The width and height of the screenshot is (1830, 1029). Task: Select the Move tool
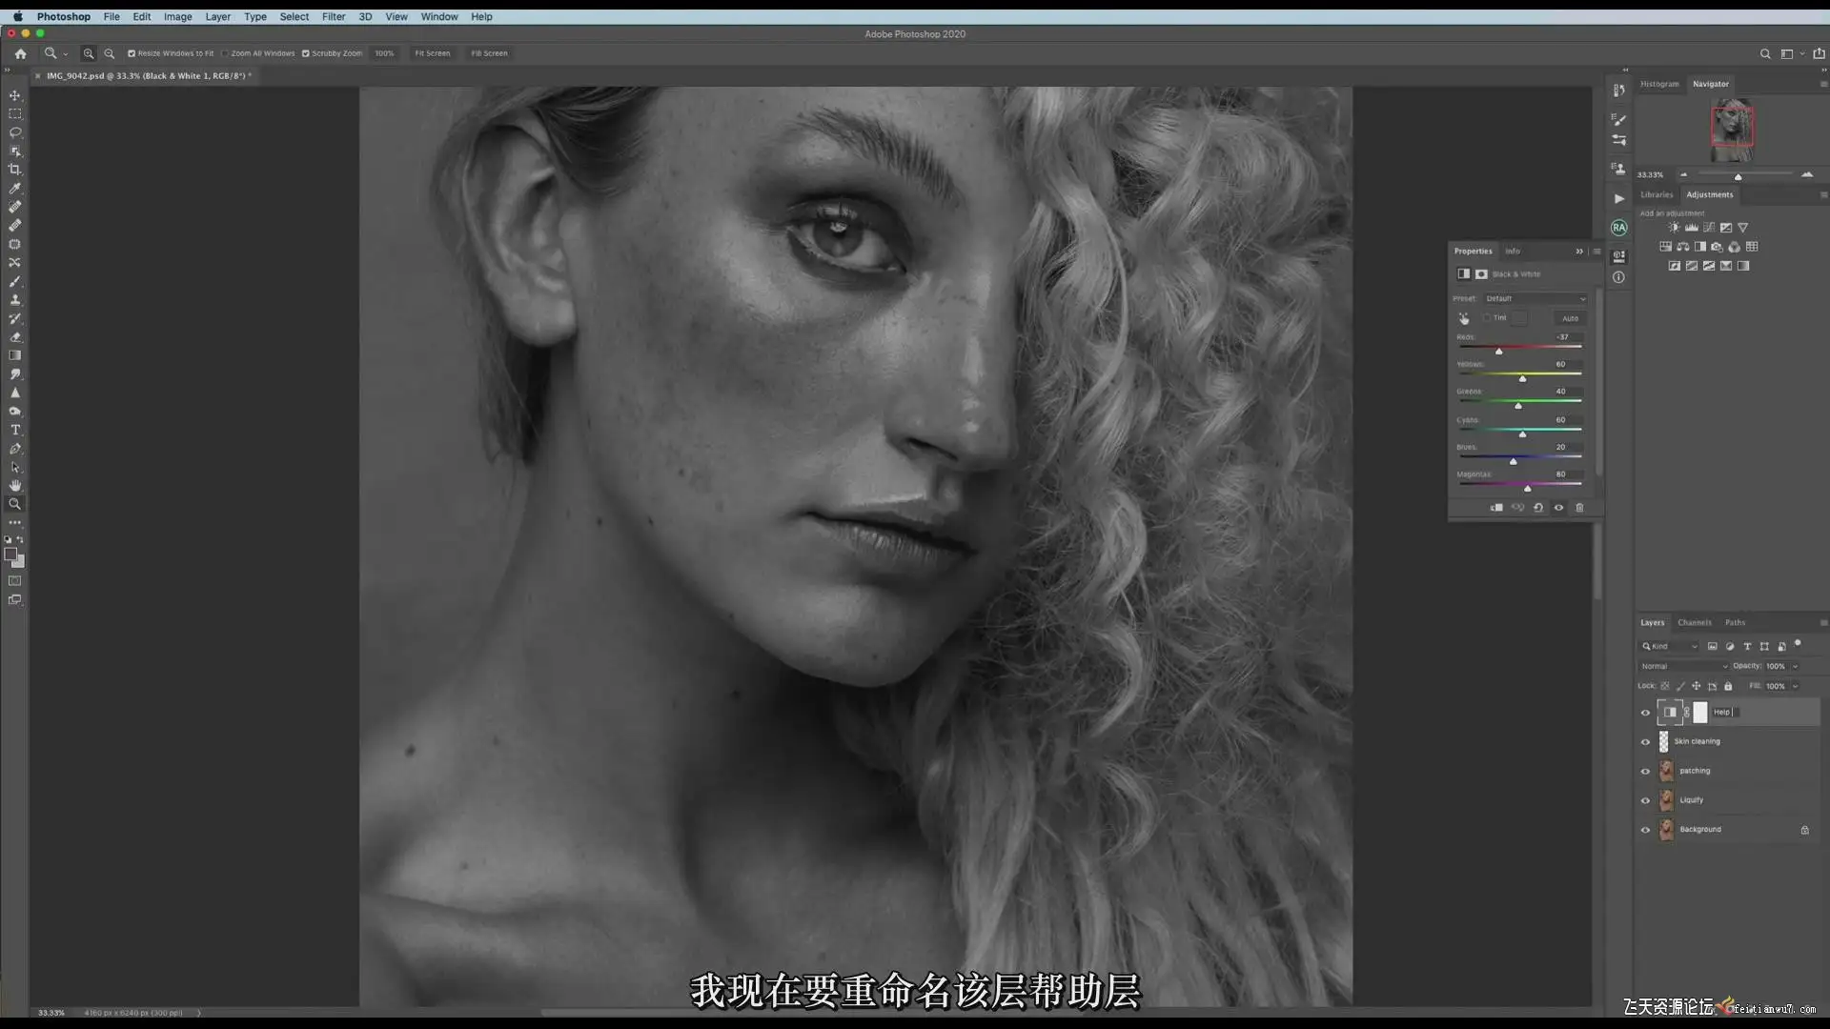pos(14,95)
